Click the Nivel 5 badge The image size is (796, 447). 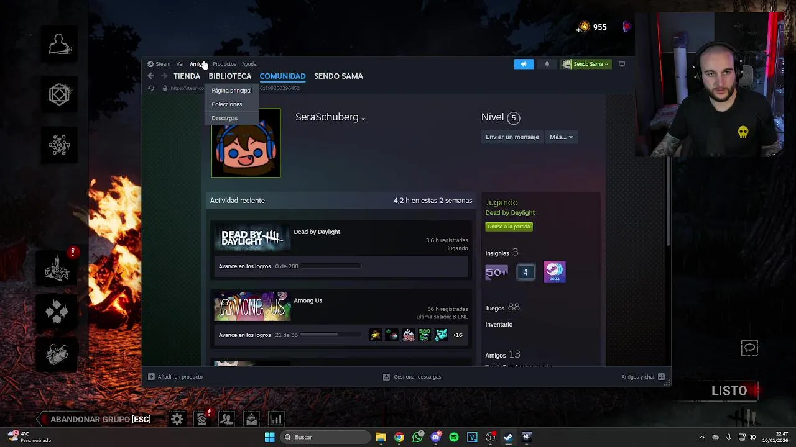coord(513,118)
